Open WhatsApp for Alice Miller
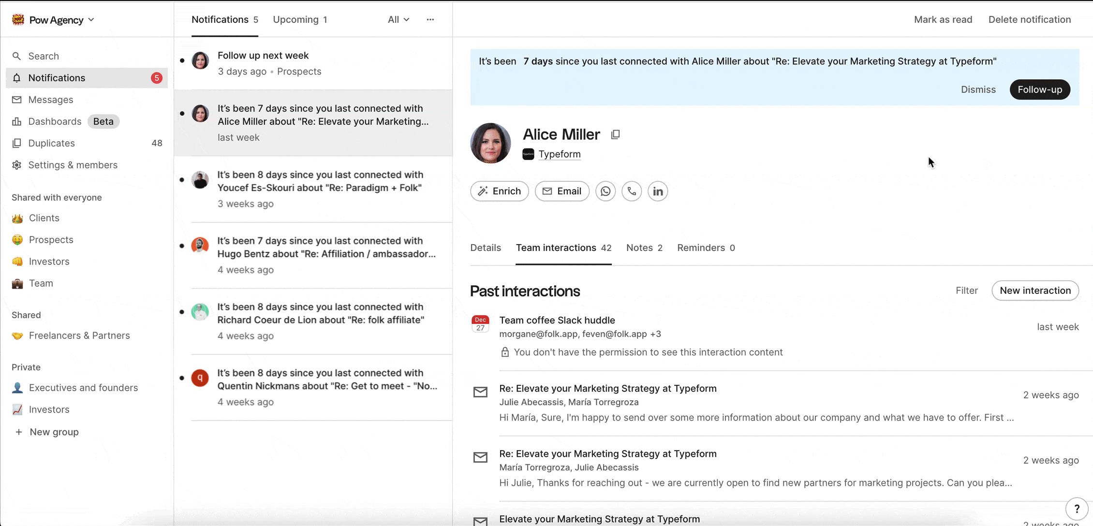Screen dimensions: 1093x526 click(606, 191)
